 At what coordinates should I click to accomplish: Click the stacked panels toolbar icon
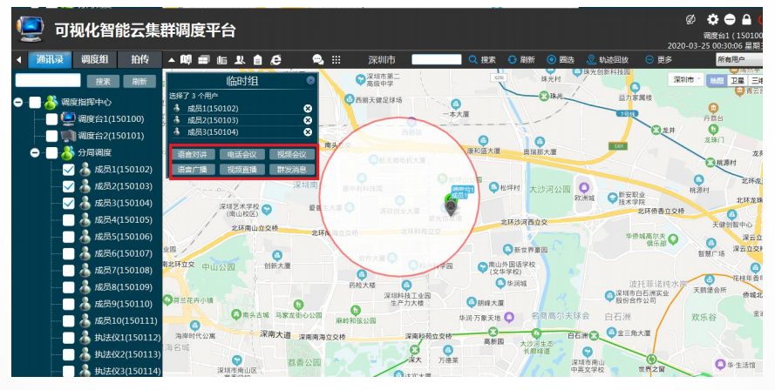pyautogui.click(x=204, y=60)
